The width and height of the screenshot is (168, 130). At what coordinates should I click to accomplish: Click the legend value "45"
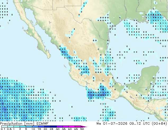[x=76, y=129]
